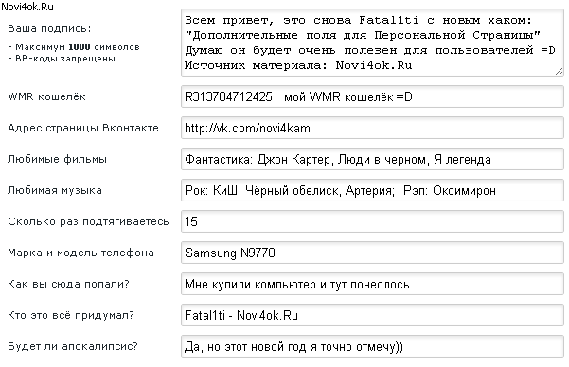
Task: Click the Марка и модель телефона label
Action: tap(80, 253)
